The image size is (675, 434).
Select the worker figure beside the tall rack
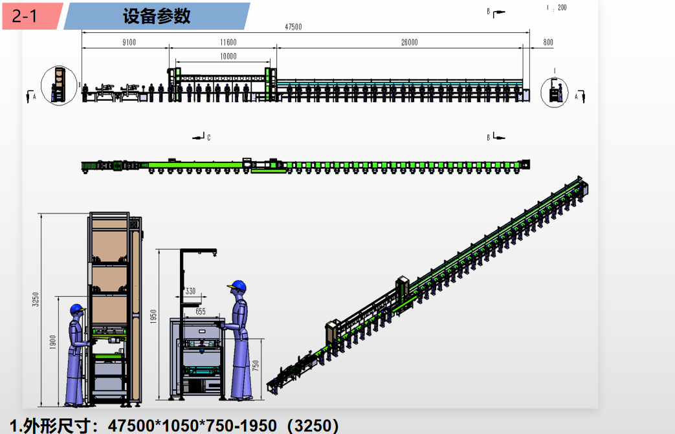(x=76, y=355)
